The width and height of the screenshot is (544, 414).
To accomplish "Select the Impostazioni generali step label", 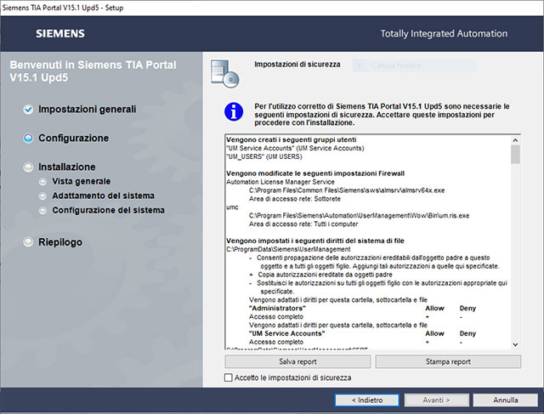I will pyautogui.click(x=87, y=110).
